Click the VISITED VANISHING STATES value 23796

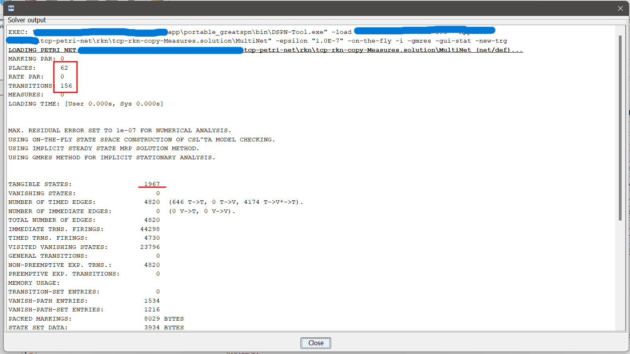point(150,247)
